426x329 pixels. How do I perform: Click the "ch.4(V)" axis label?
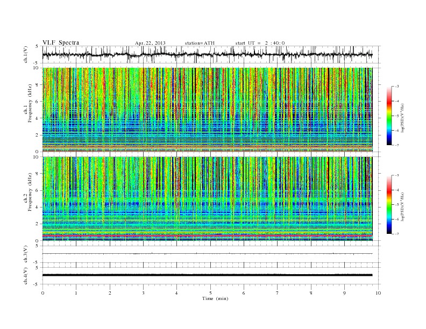[x=26, y=276]
